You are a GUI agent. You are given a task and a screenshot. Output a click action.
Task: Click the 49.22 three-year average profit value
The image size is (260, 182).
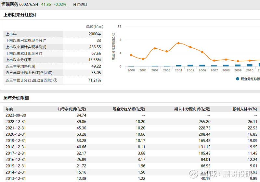tap(96, 67)
